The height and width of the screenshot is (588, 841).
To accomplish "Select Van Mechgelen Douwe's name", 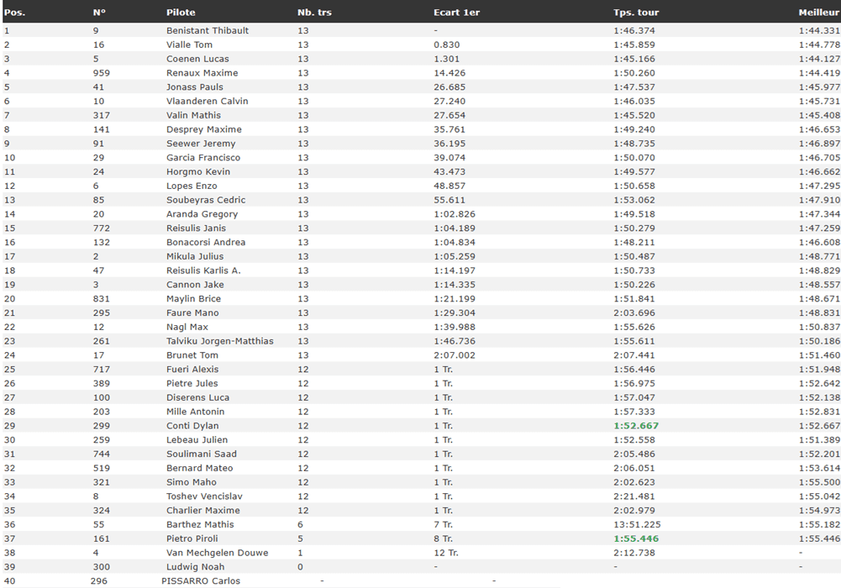I will tap(218, 553).
